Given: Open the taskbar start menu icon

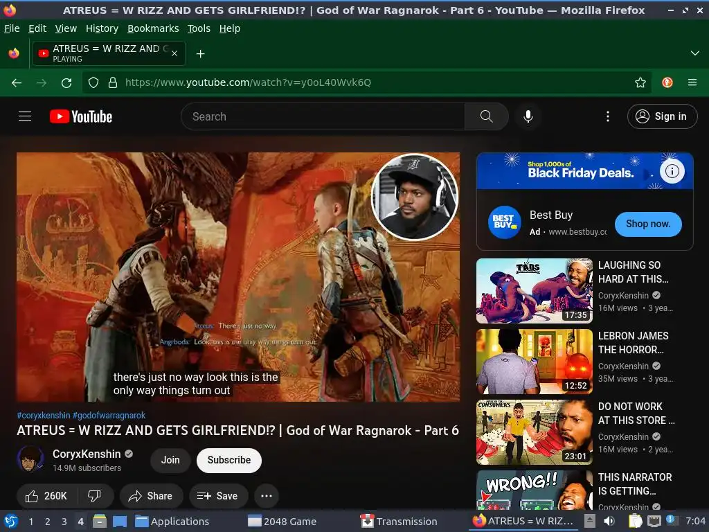Looking at the screenshot, I should tap(11, 521).
